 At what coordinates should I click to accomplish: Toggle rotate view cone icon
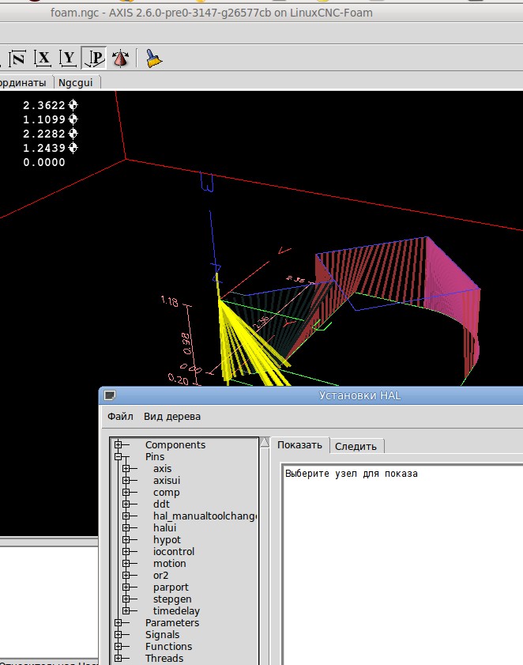121,58
